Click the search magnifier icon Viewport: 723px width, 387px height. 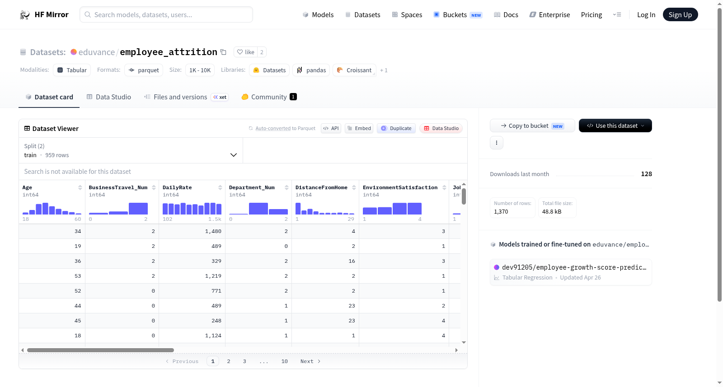point(88,14)
